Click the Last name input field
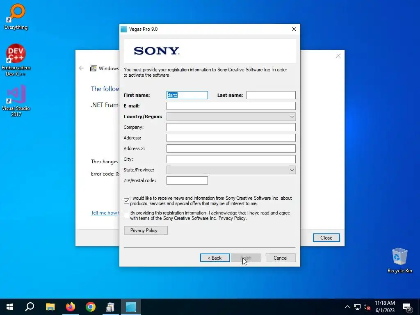This screenshot has height=315, width=420. [x=271, y=95]
